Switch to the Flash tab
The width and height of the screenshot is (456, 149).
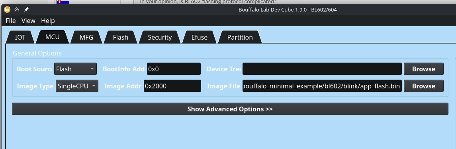(x=120, y=37)
